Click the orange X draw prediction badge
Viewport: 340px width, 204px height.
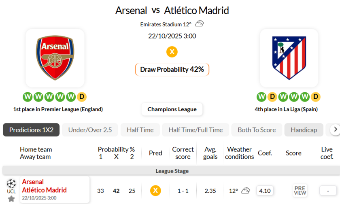pyautogui.click(x=172, y=52)
